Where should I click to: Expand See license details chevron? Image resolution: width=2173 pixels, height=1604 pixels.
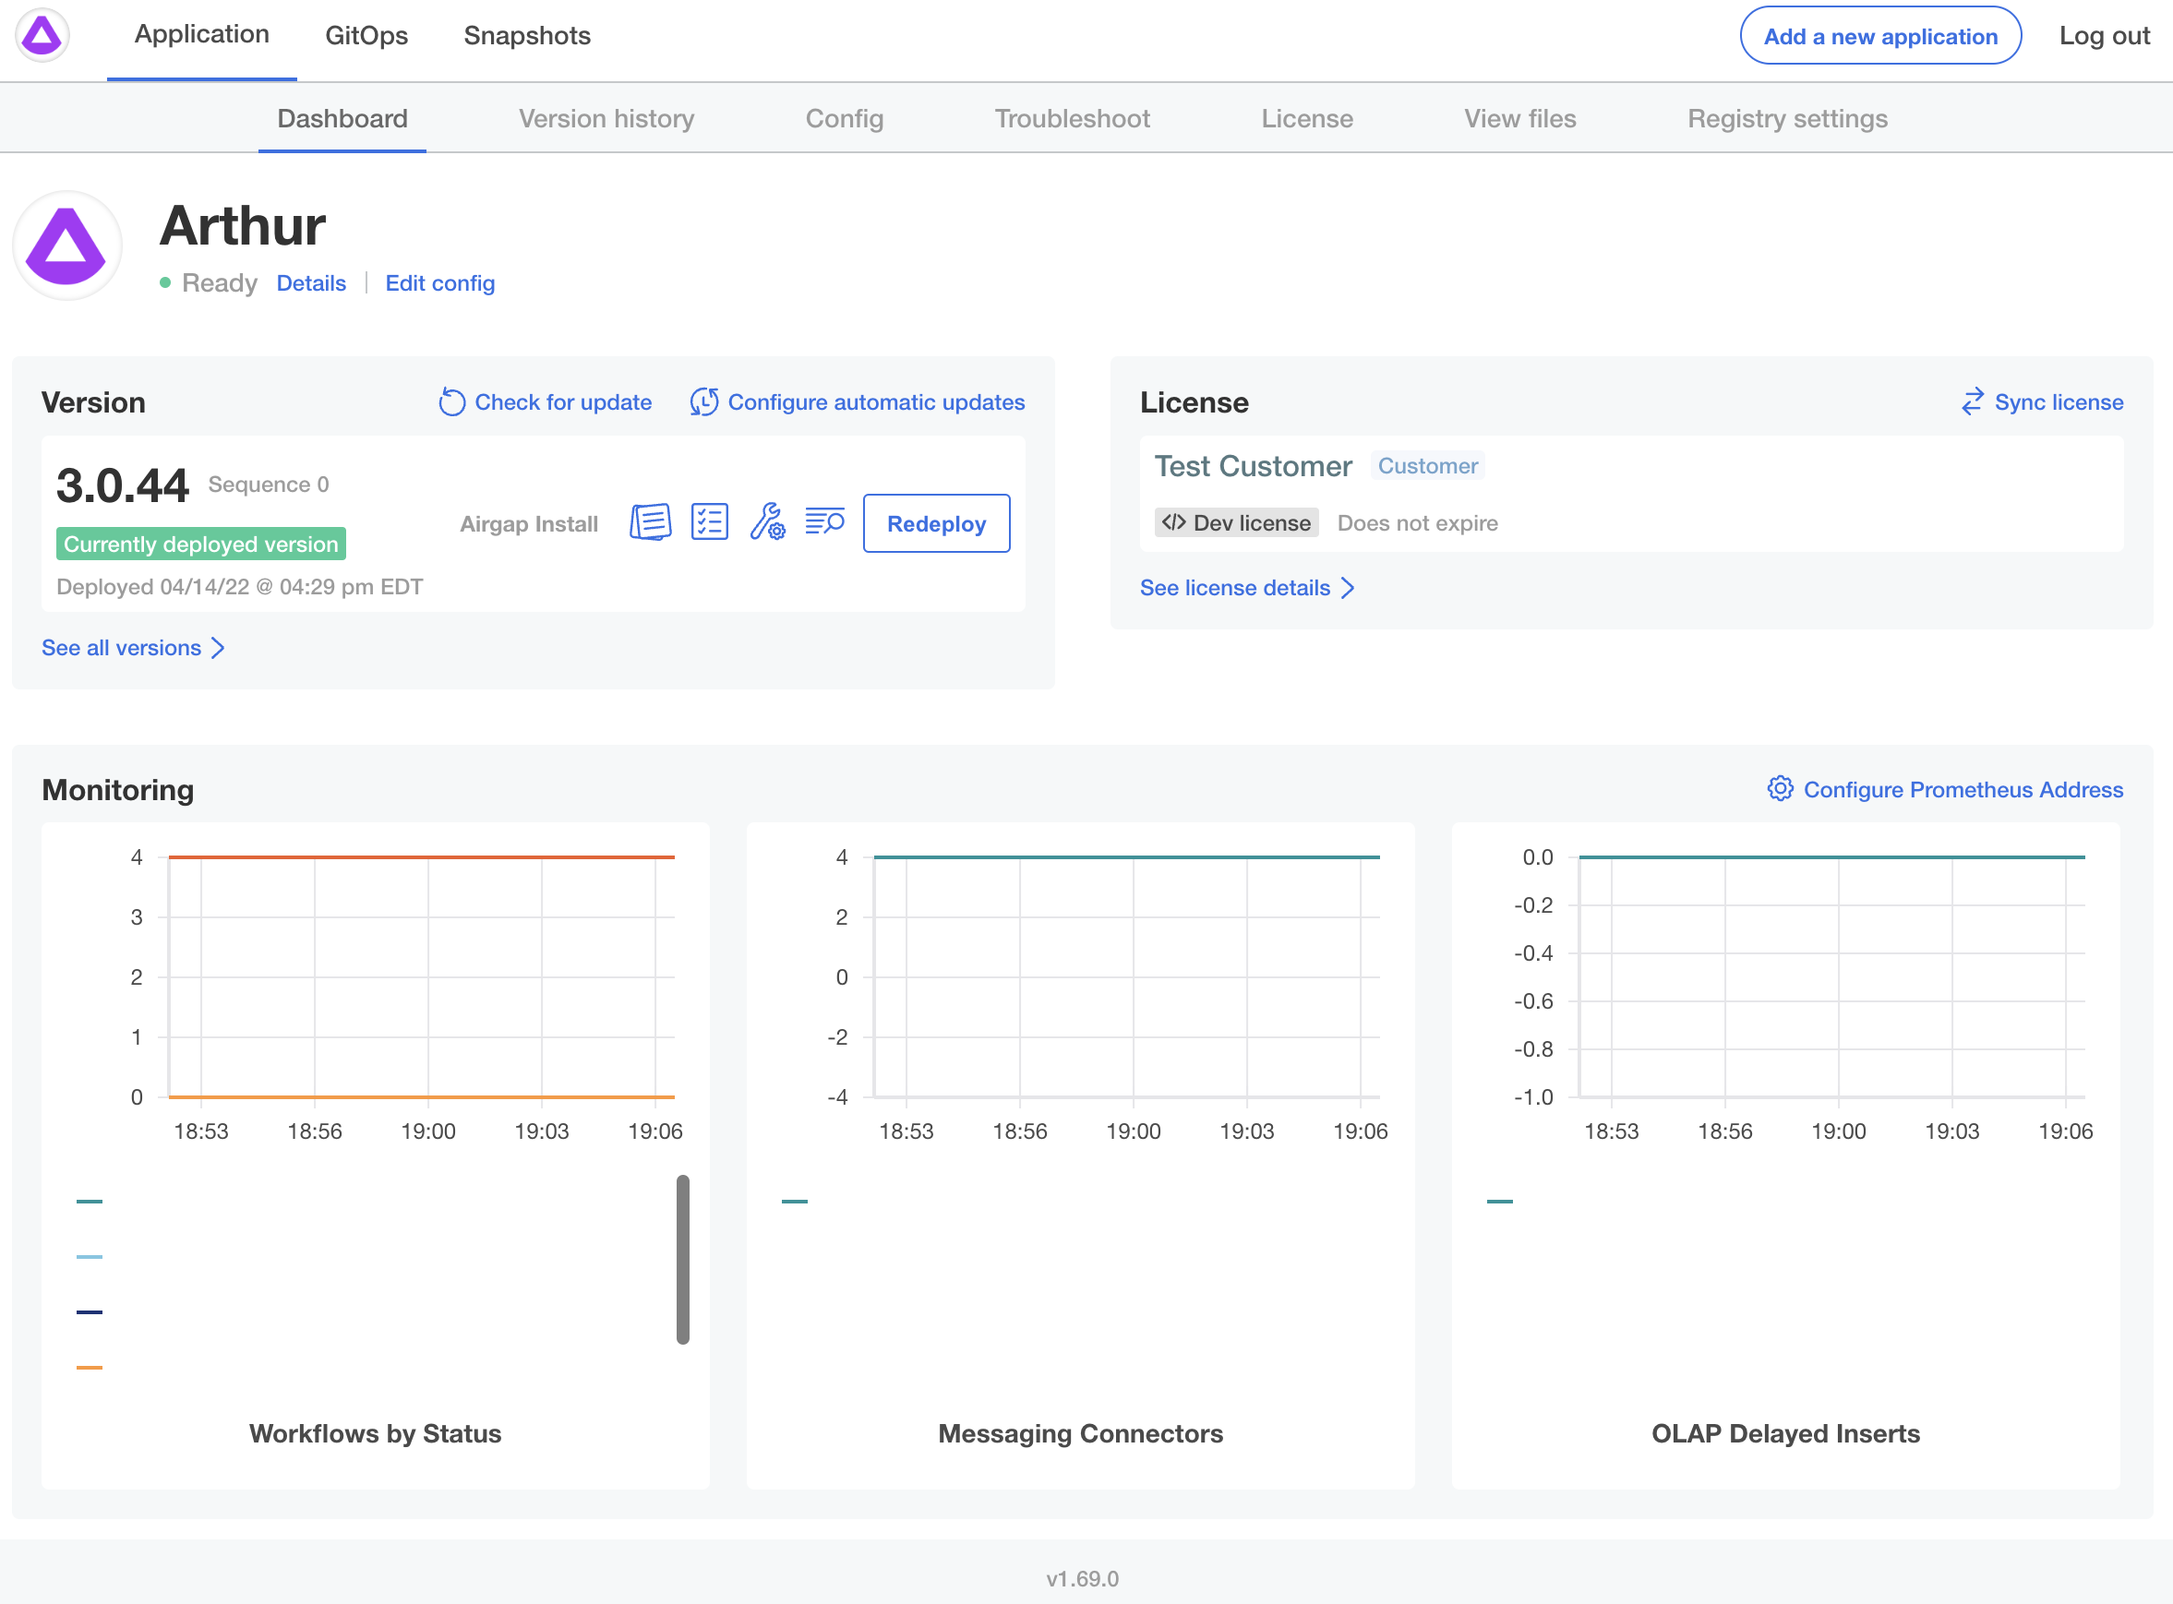pos(1348,587)
